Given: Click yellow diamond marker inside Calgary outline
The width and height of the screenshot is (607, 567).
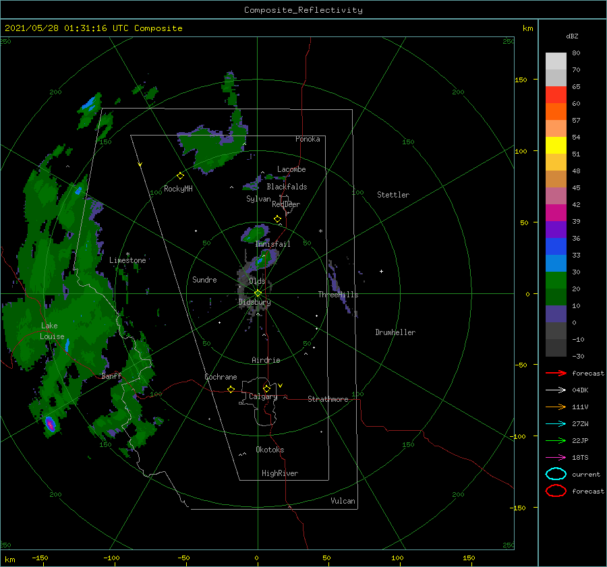Looking at the screenshot, I should click(266, 388).
